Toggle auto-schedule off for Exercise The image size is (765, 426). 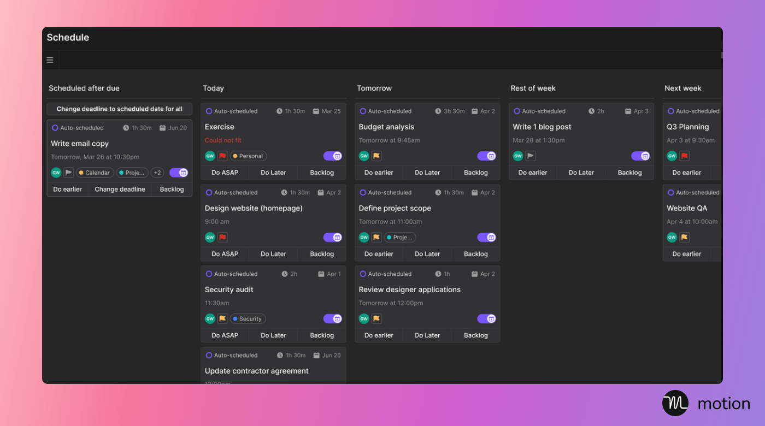(332, 156)
